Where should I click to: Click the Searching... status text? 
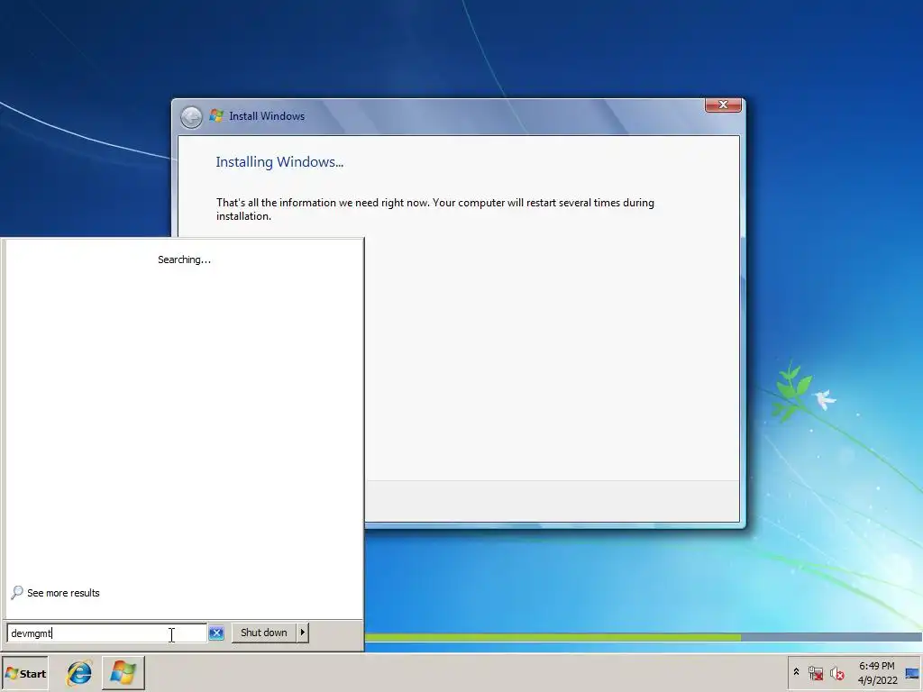click(184, 259)
